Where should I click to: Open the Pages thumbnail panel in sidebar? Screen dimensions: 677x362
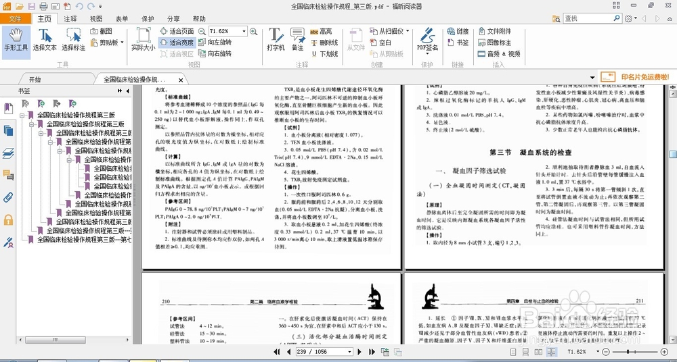(x=8, y=130)
